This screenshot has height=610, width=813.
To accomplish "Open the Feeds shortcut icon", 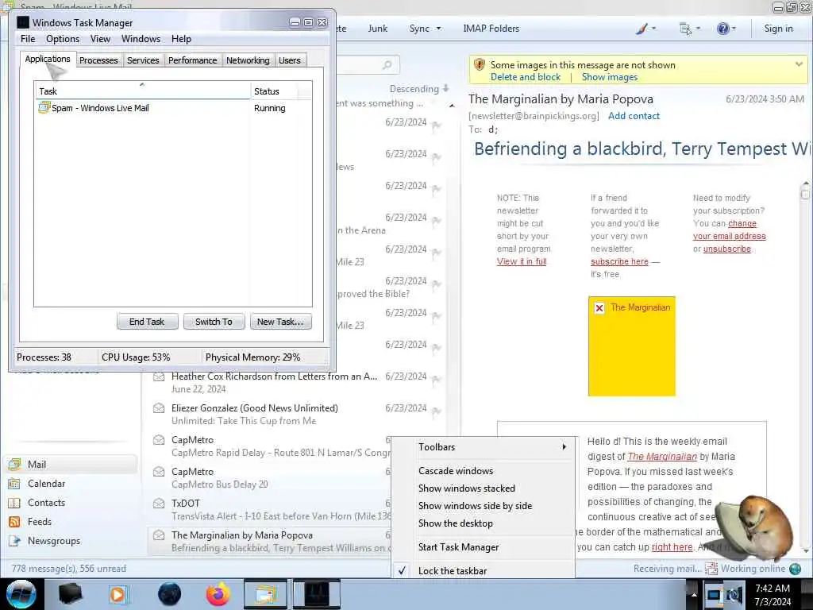I will point(14,522).
